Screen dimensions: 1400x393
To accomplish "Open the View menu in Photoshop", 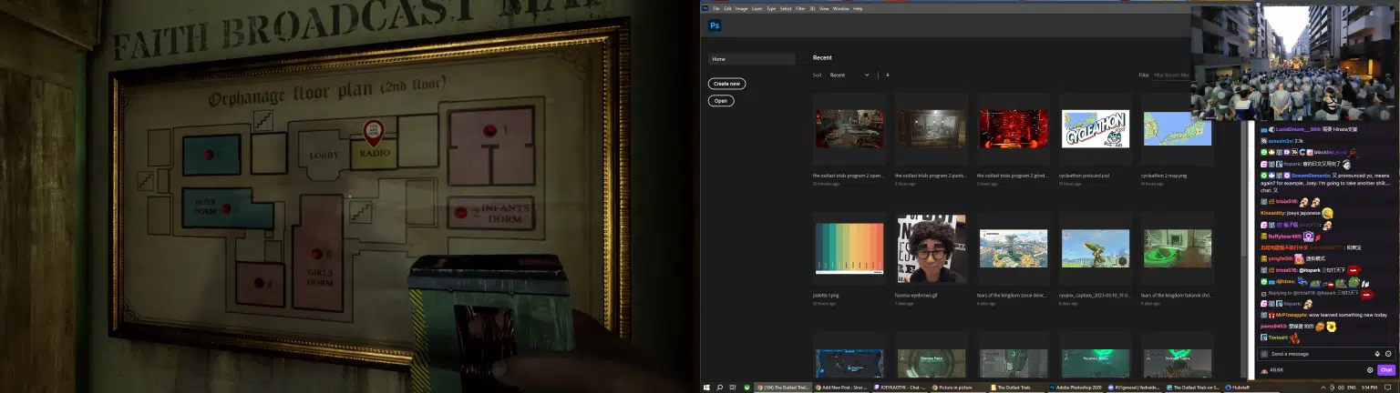I will coord(824,8).
